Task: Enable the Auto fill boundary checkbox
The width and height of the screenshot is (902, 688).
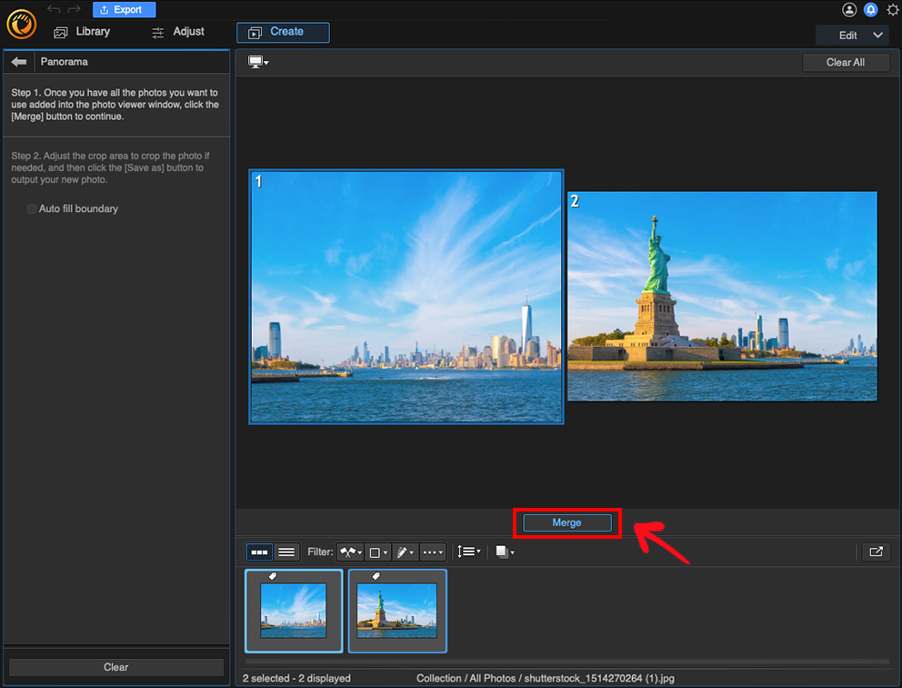Action: [32, 209]
